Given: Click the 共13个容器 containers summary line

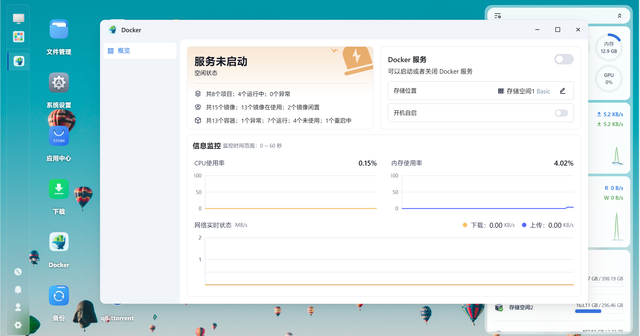Looking at the screenshot, I should click(279, 121).
